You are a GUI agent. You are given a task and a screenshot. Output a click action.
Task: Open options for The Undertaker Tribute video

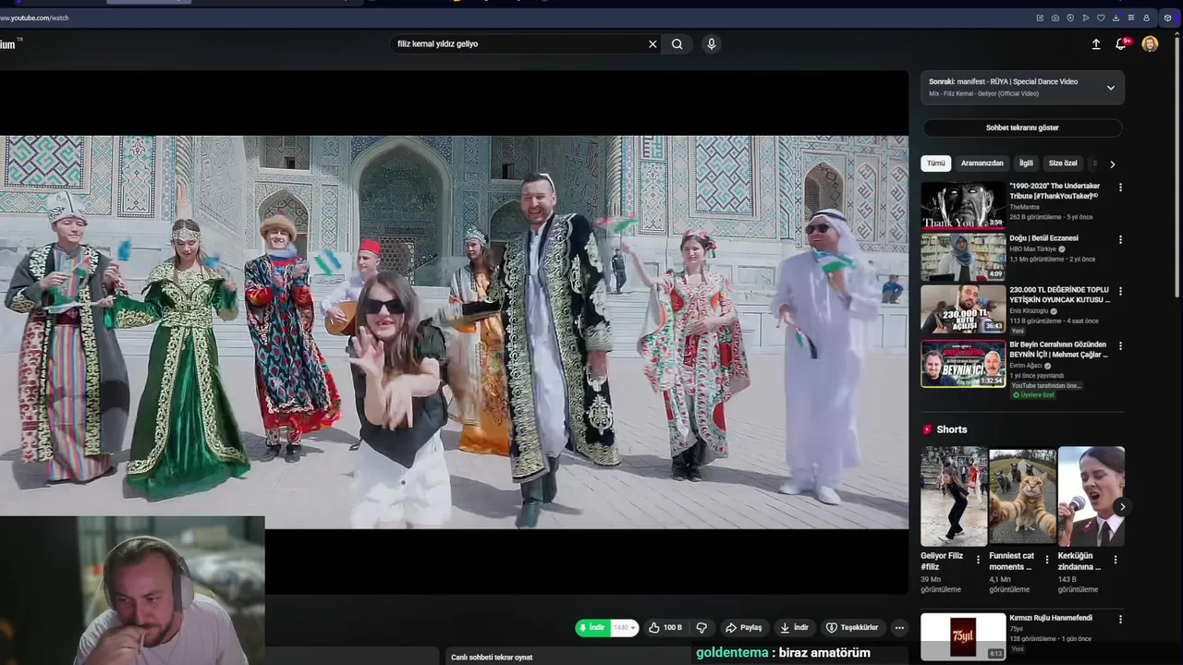point(1120,187)
